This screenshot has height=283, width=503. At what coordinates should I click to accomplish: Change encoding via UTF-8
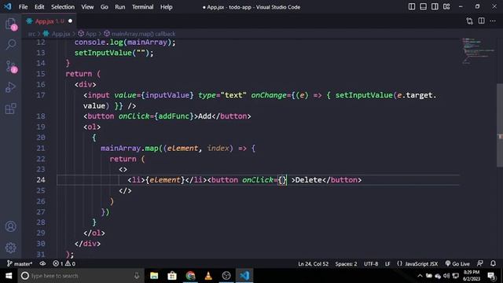tap(371, 264)
